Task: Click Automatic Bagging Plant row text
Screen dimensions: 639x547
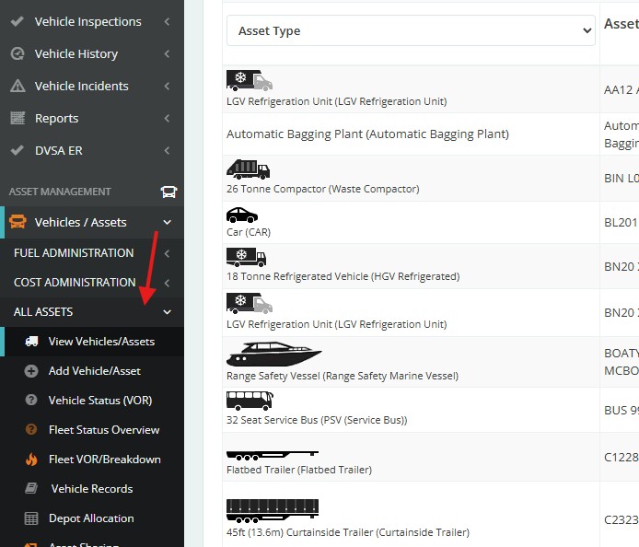Action: pyautogui.click(x=367, y=134)
